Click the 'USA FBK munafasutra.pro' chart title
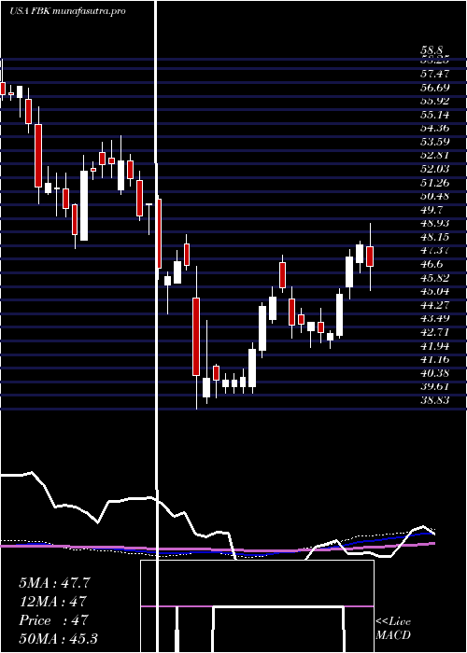Image resolution: width=467 pixels, height=653 pixels. (67, 11)
